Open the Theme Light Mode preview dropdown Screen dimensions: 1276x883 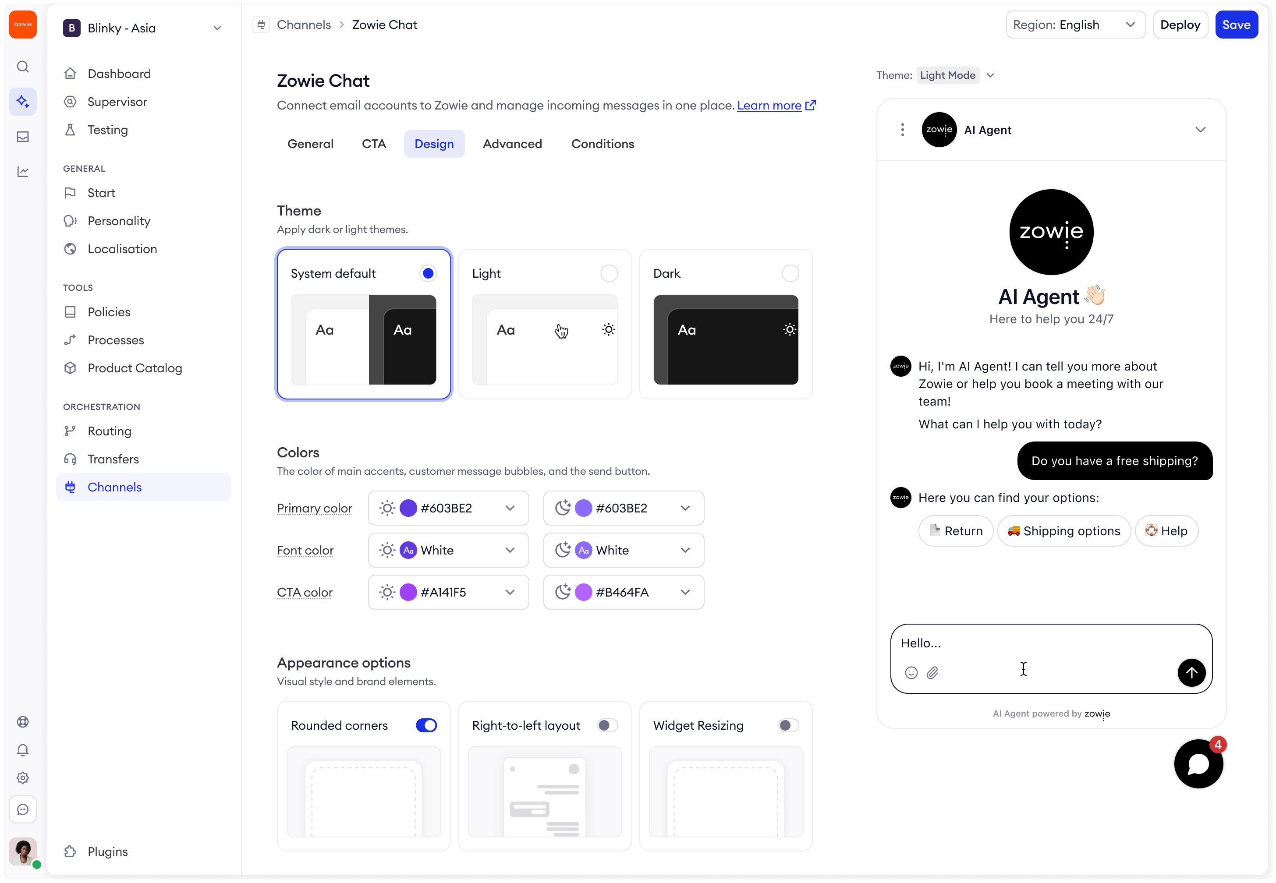(955, 75)
